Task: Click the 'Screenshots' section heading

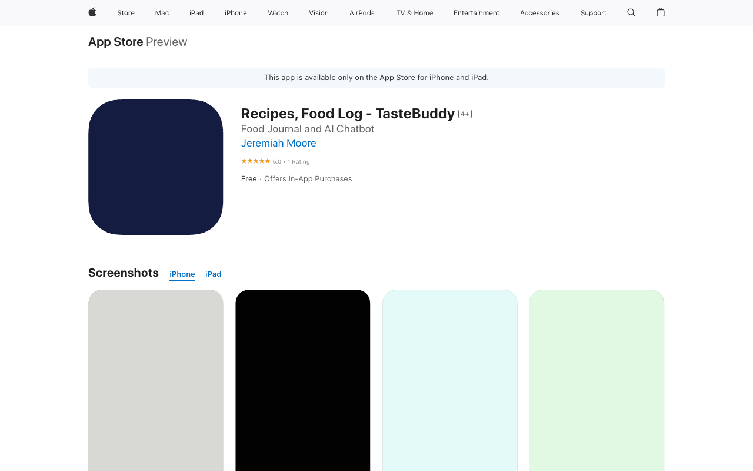Action: tap(124, 273)
